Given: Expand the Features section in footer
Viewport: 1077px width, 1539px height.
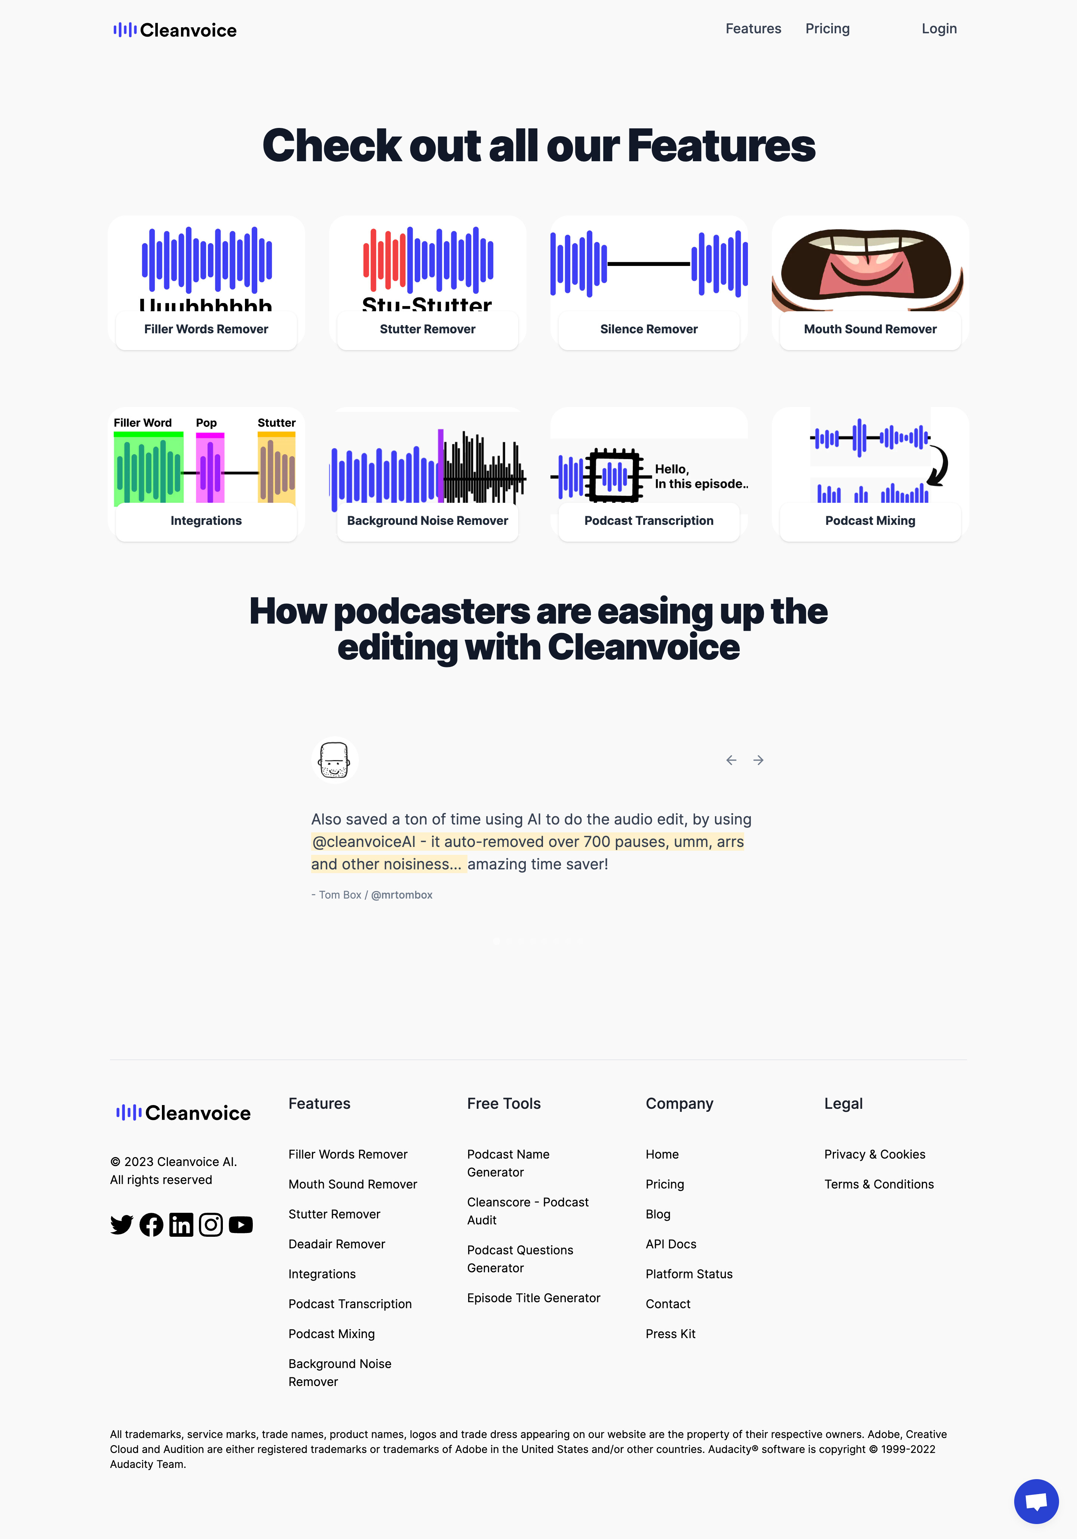Looking at the screenshot, I should tap(319, 1103).
